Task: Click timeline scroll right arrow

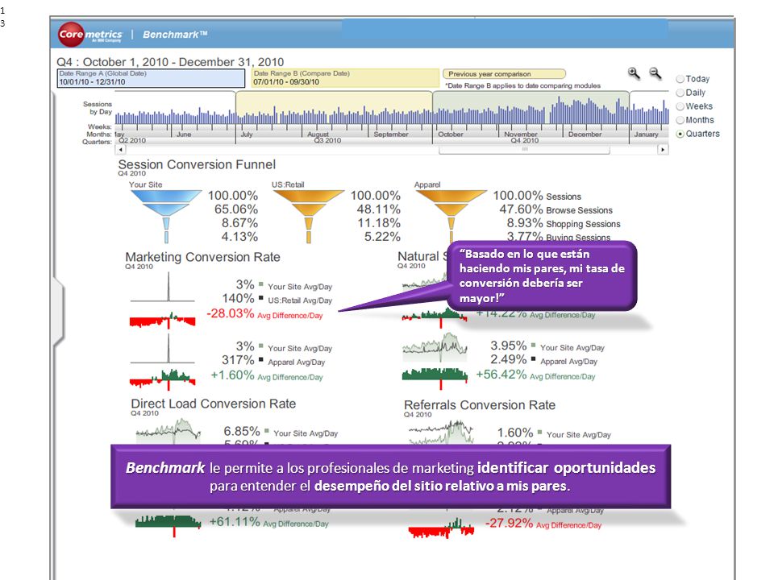Action: pyautogui.click(x=663, y=150)
